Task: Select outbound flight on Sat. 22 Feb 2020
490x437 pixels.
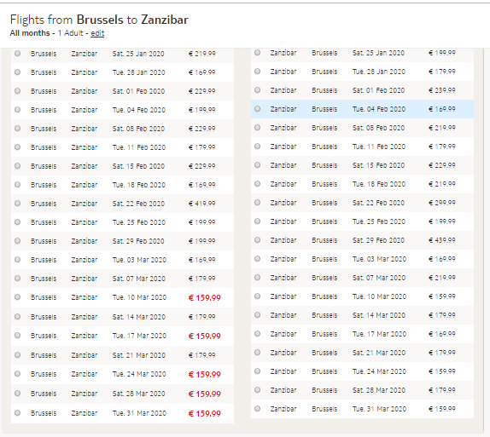Action: click(17, 204)
